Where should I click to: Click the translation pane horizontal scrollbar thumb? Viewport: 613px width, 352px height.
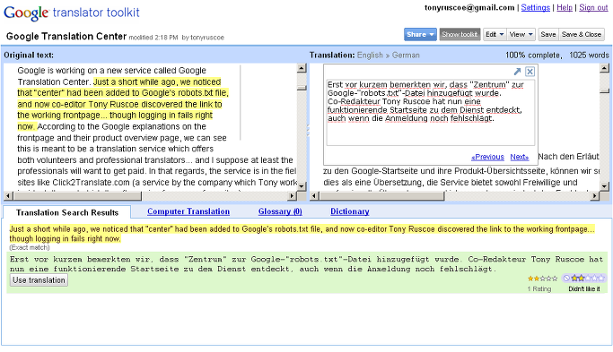(381, 195)
